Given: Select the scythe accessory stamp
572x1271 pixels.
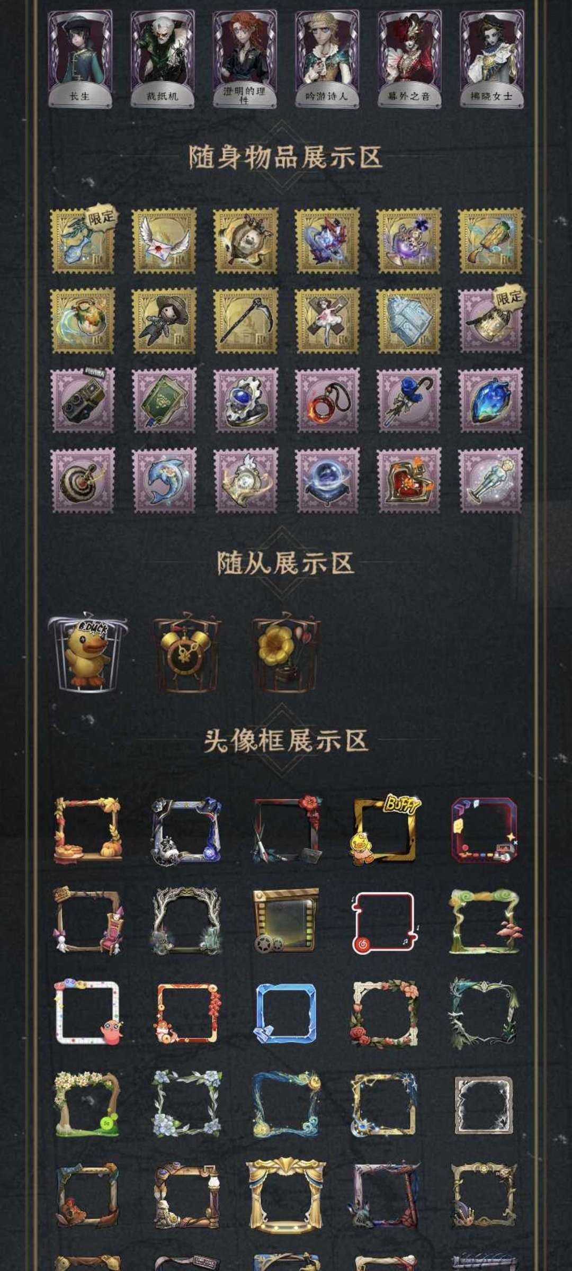Looking at the screenshot, I should [x=245, y=320].
